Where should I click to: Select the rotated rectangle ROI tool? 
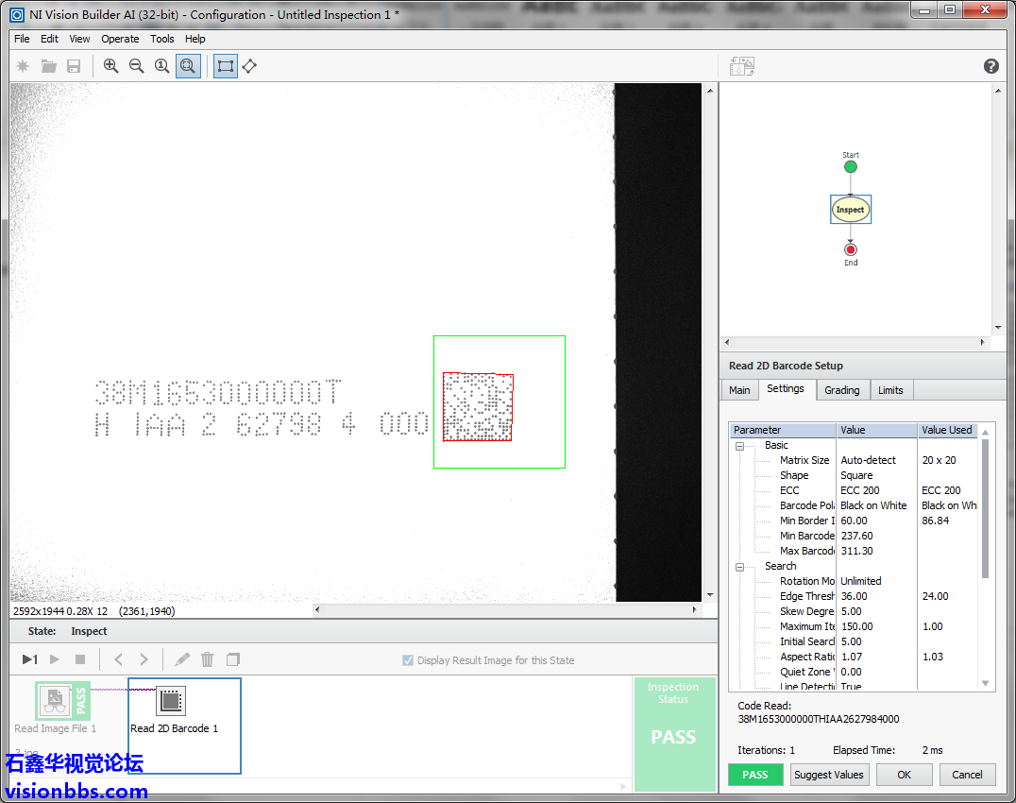[249, 66]
